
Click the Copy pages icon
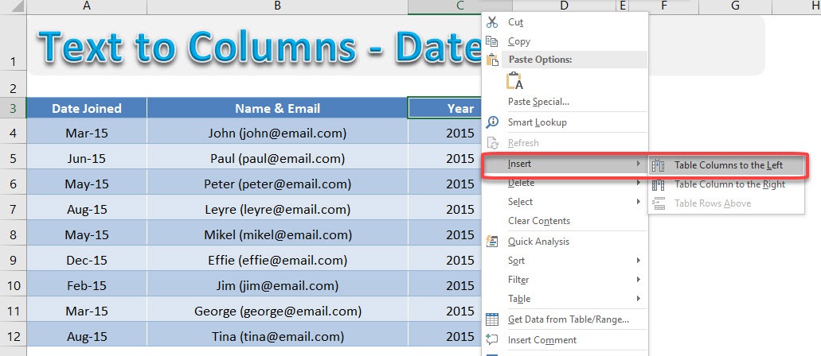(491, 41)
